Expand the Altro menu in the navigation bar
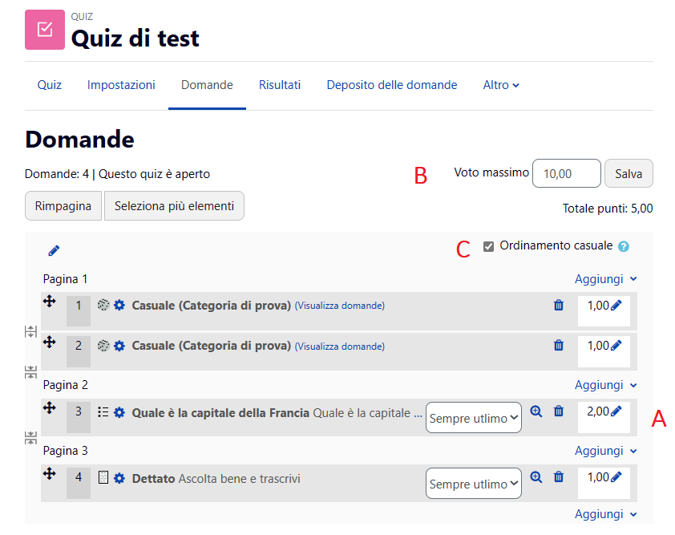 tap(500, 84)
